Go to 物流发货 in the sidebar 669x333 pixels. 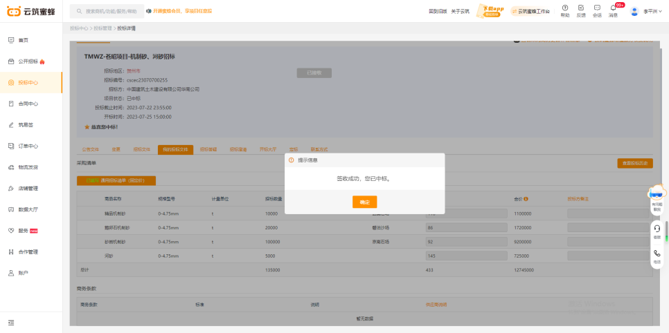coord(28,167)
